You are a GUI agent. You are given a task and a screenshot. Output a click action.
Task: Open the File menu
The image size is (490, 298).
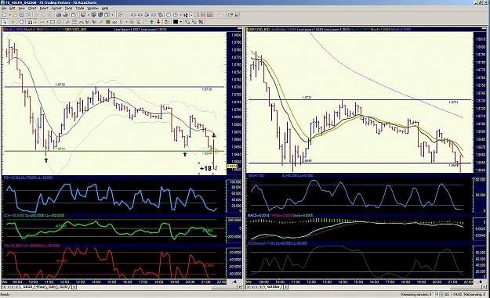pos(4,8)
